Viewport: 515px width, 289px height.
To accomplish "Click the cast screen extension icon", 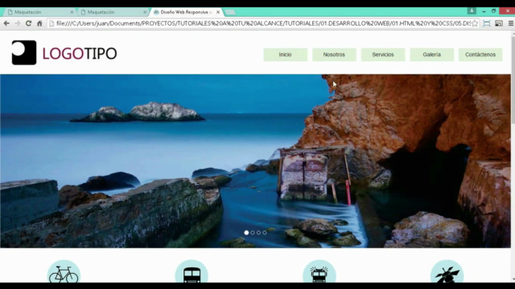I will tap(499, 23).
